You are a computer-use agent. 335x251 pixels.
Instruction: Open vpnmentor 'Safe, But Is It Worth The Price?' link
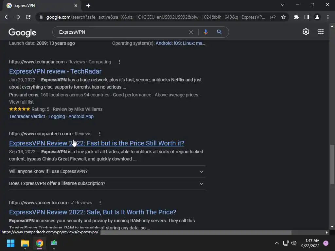tap(93, 212)
